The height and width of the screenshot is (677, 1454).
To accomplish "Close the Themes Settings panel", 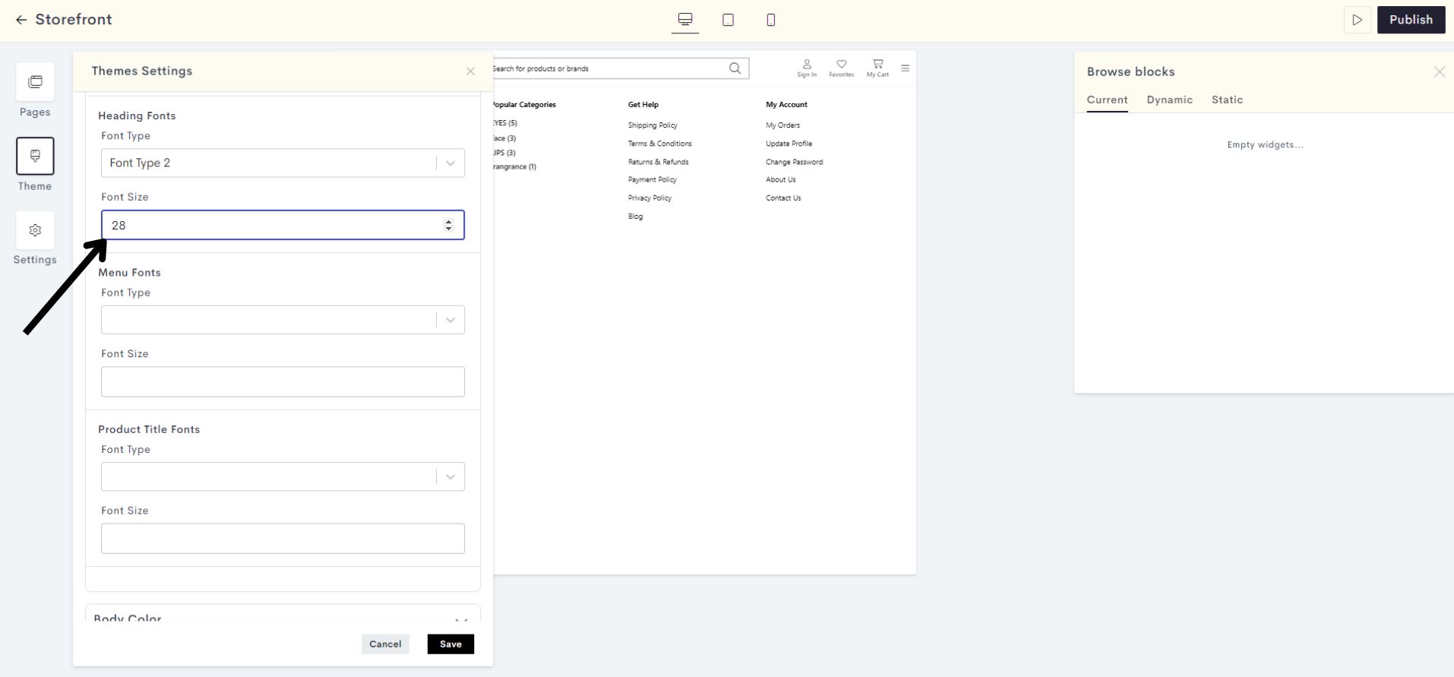I will [x=470, y=71].
